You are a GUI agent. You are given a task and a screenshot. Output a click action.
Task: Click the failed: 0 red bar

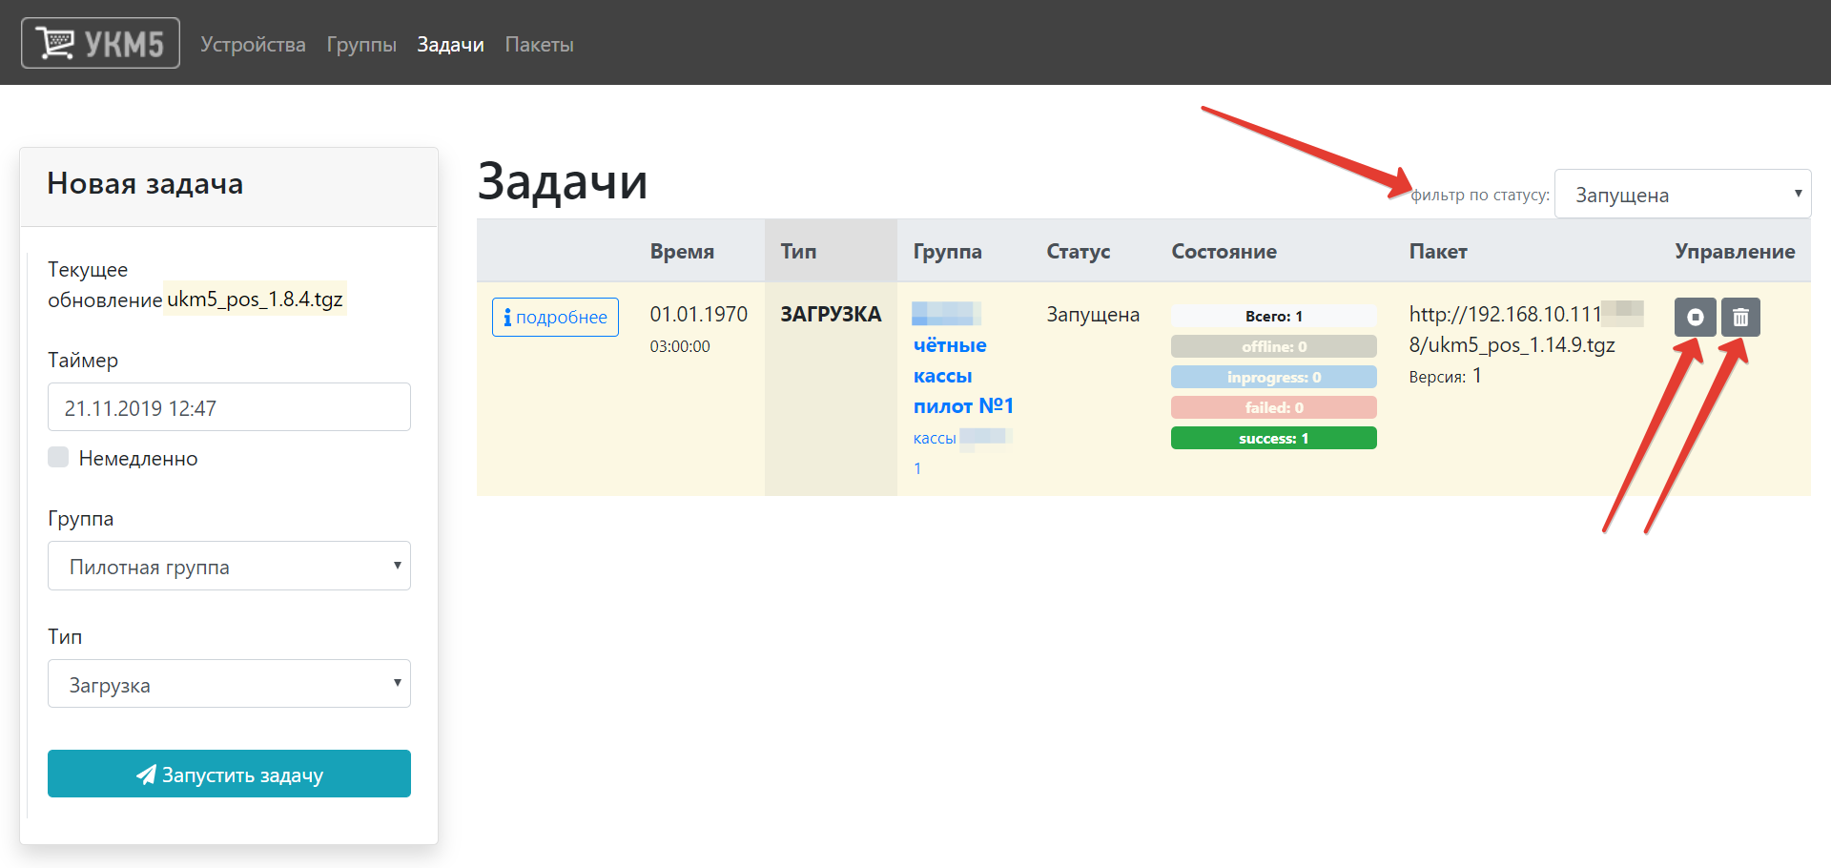click(x=1273, y=407)
